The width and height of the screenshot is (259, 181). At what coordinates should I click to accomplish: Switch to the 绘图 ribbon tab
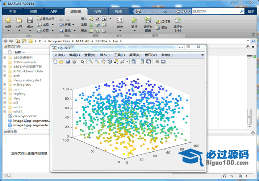[x=33, y=12]
